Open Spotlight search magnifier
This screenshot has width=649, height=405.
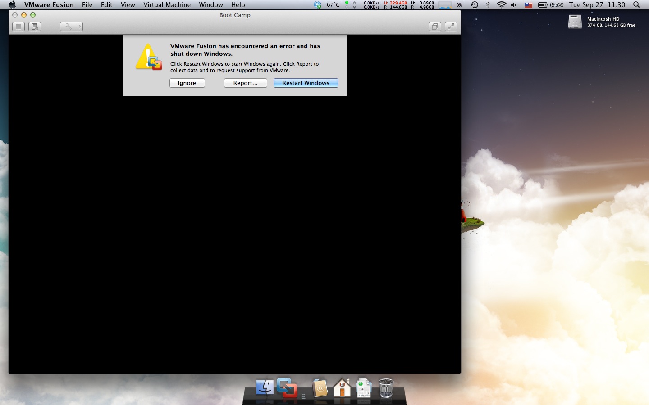(636, 4)
